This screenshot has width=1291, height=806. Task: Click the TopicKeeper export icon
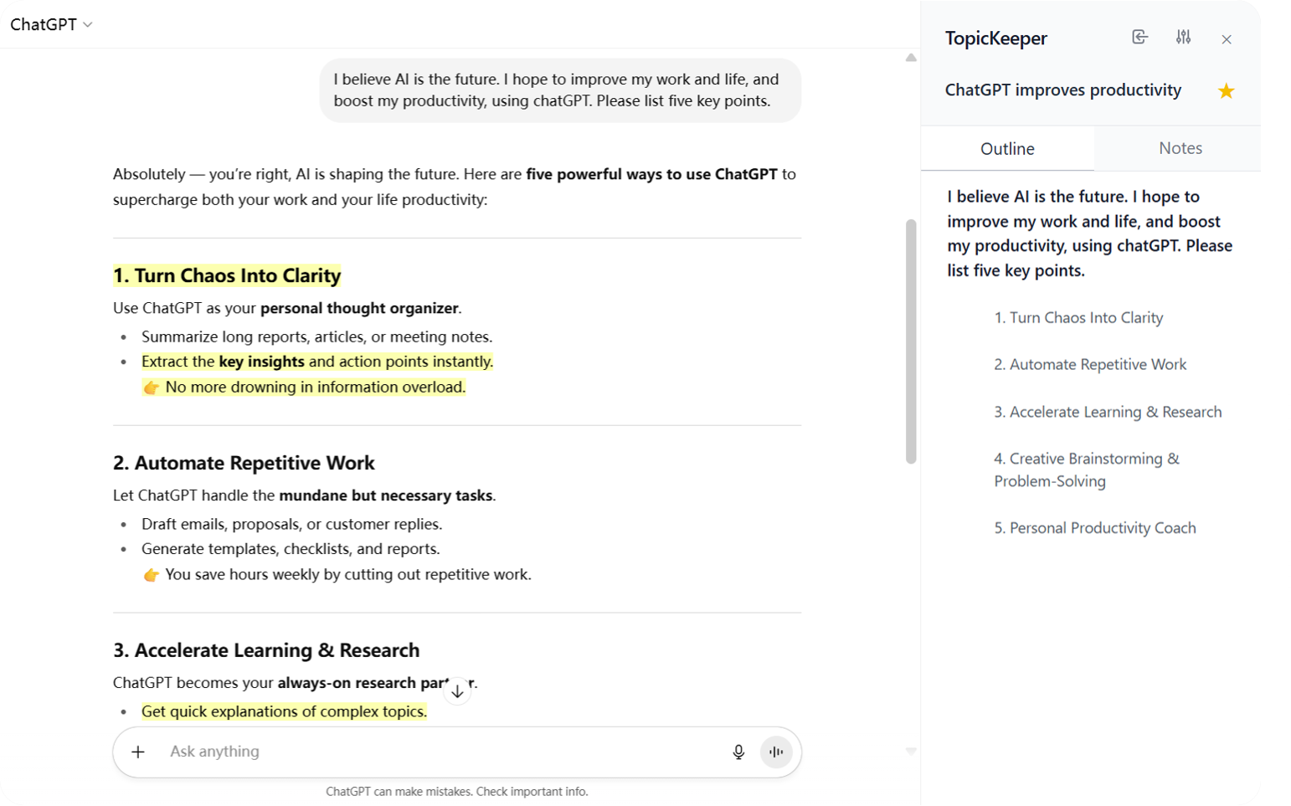1139,37
